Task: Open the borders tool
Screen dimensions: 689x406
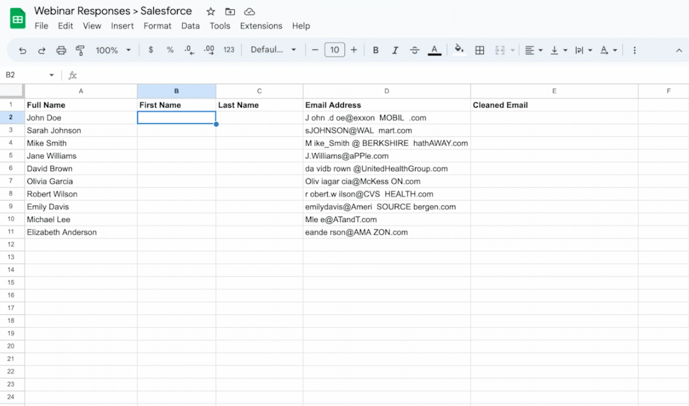Action: 480,50
